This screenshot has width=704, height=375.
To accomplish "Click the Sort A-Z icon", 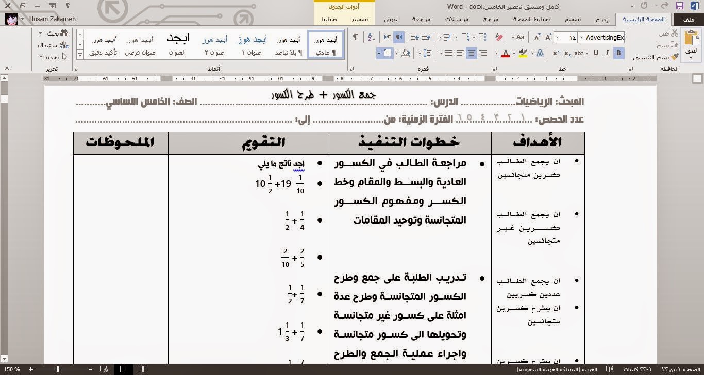I will [x=372, y=37].
